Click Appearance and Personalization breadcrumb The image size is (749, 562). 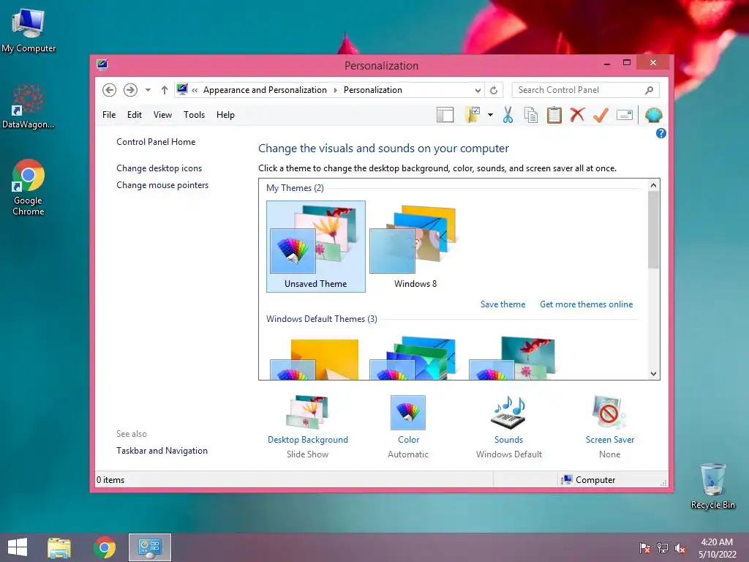(265, 90)
